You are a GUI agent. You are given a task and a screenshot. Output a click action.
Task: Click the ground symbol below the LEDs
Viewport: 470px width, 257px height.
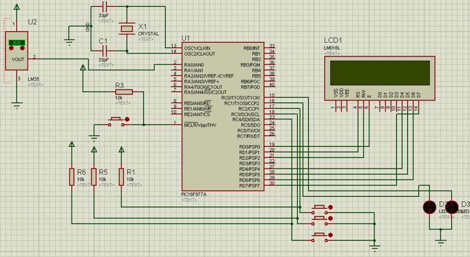[x=441, y=241]
